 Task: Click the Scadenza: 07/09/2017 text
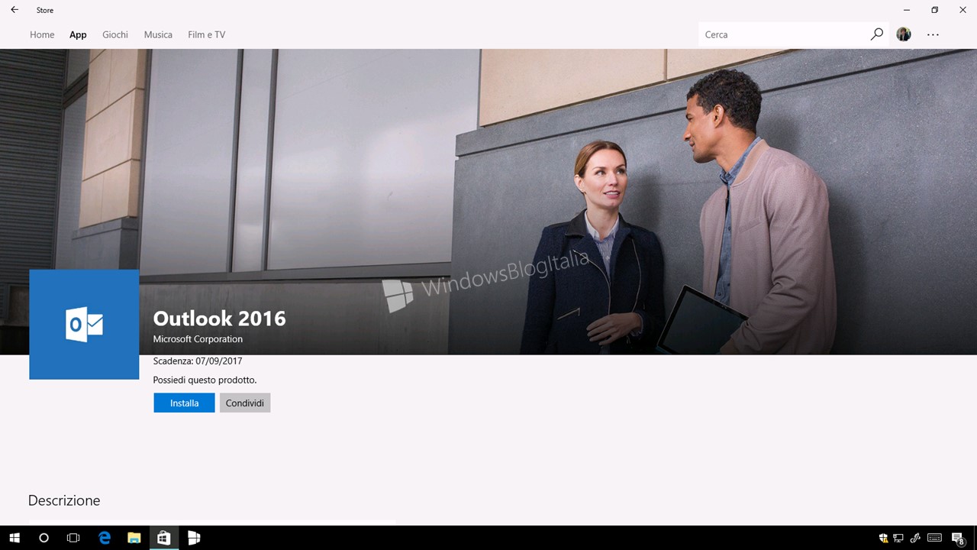point(198,361)
